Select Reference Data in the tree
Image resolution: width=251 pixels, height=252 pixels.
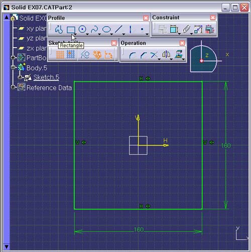point(49,88)
